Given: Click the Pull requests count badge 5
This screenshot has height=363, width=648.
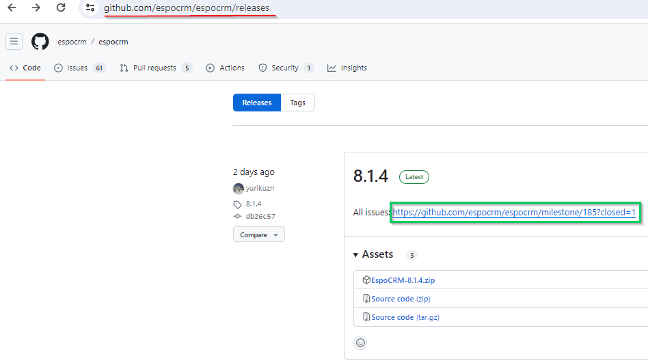Looking at the screenshot, I should (x=187, y=68).
